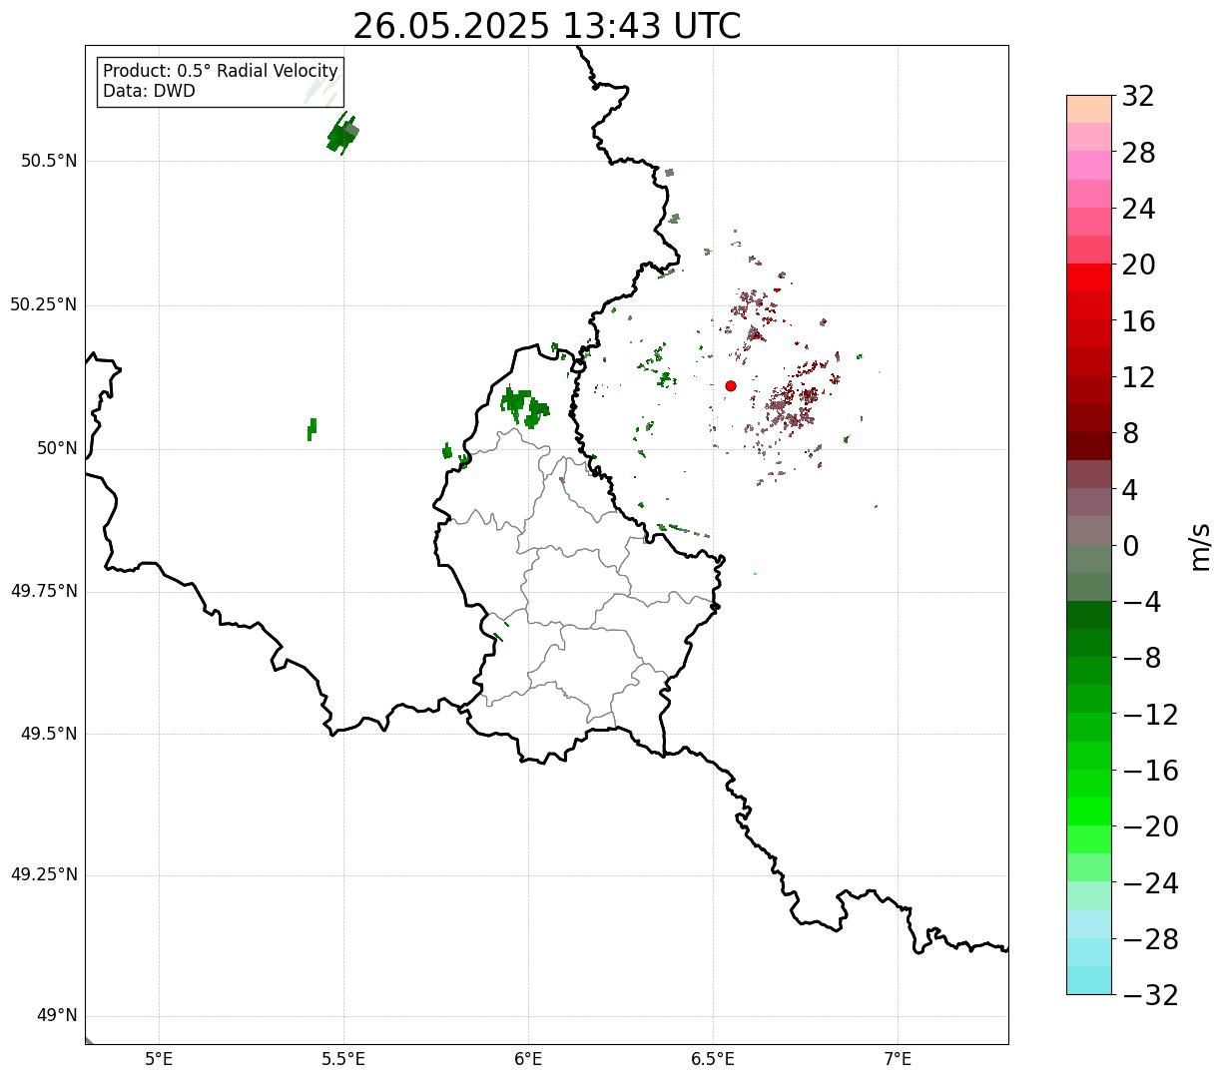Screen dimensions: 1223x1079
Task: Click the cyan swatch at bottom of colorbar
Action: 1088,980
